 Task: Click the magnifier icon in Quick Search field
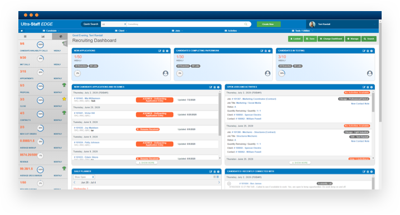[x=246, y=24]
